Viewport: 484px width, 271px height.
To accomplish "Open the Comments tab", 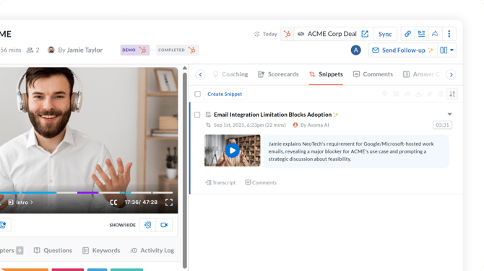I will point(373,74).
